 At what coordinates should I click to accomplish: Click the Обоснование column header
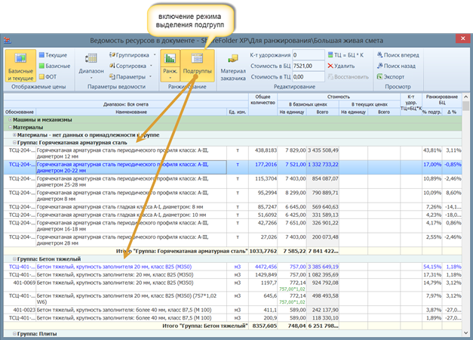(20, 112)
